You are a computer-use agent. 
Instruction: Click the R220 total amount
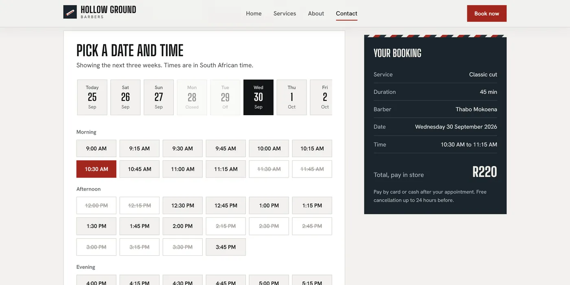484,172
